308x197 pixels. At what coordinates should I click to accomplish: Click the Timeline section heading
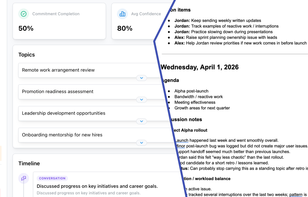coord(29,164)
